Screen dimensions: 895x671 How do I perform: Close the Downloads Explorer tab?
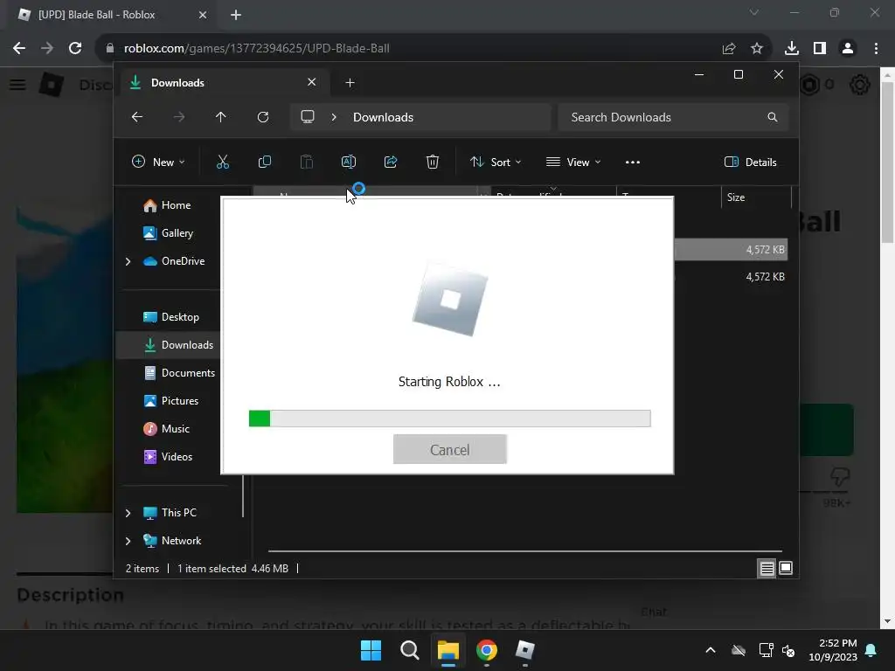tap(312, 82)
